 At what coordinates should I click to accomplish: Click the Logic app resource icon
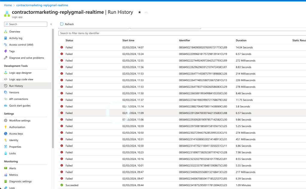(7, 14)
